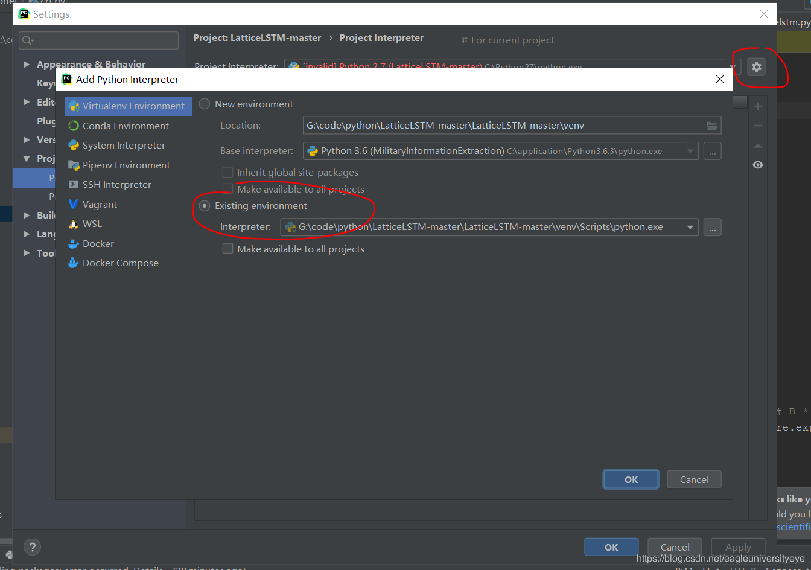The width and height of the screenshot is (811, 570).
Task: Select the Existing environment radio button
Action: click(x=205, y=206)
